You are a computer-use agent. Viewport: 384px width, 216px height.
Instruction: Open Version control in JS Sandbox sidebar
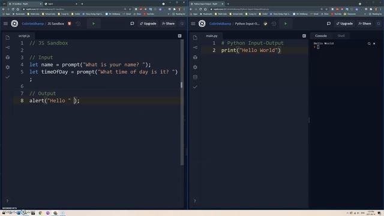[8, 47]
